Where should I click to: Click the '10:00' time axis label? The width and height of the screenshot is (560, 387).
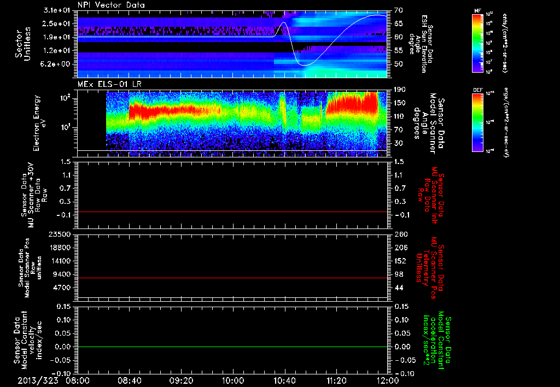point(233,380)
